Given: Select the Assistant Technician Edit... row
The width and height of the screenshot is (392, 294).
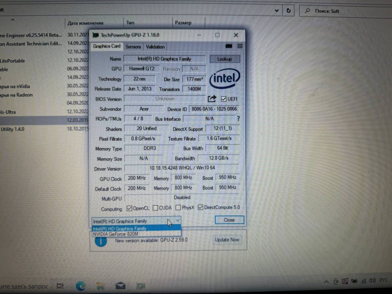Looking at the screenshot, I should pos(44,44).
